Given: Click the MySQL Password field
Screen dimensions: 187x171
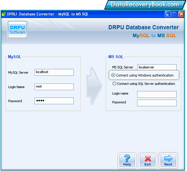Looking at the screenshot, I should tap(54, 101).
